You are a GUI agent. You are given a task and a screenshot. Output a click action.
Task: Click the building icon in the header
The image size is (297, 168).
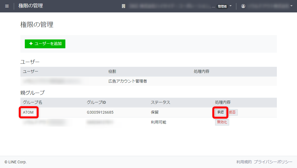click(124, 6)
